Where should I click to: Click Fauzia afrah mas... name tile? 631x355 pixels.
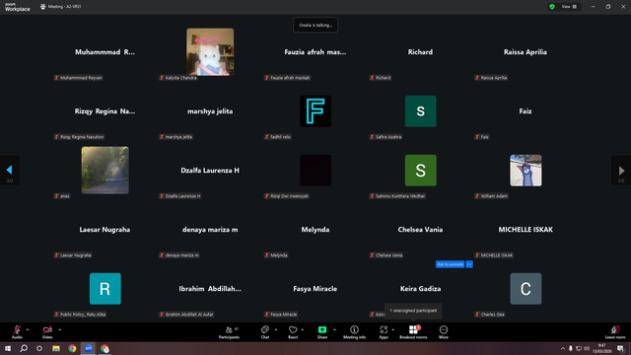(315, 52)
